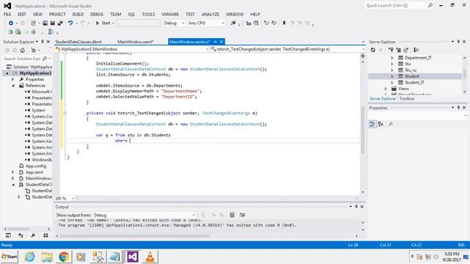The image size is (470, 264).
Task: Expand the MainWindow.xaml tree node
Action: click(x=13, y=178)
